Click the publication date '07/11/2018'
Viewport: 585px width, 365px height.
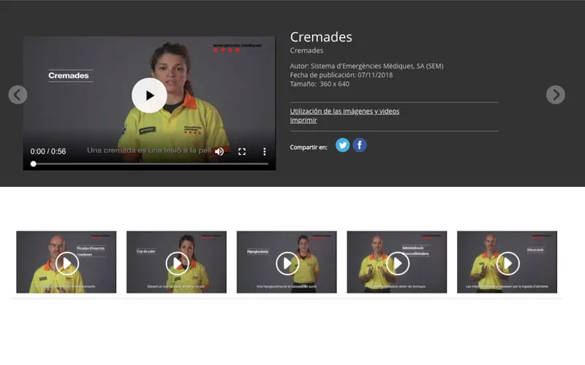click(375, 75)
